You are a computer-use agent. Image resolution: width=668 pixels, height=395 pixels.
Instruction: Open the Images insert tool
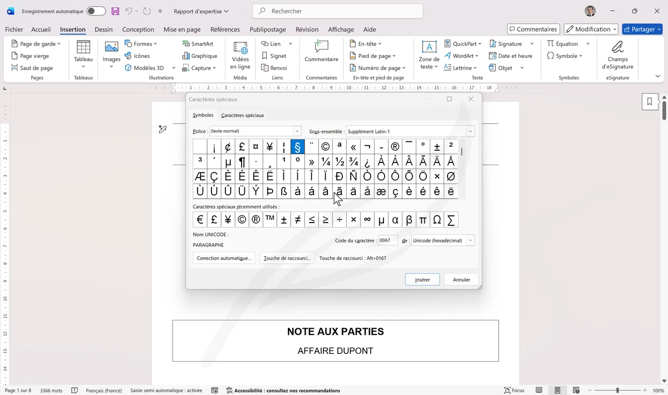(111, 53)
